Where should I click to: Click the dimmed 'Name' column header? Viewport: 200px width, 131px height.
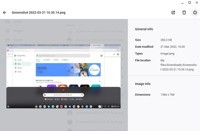(x=71, y=25)
